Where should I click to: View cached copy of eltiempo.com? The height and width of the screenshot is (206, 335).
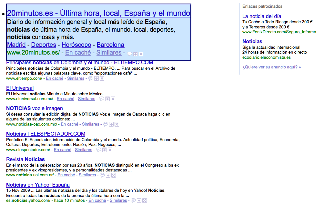55,78
